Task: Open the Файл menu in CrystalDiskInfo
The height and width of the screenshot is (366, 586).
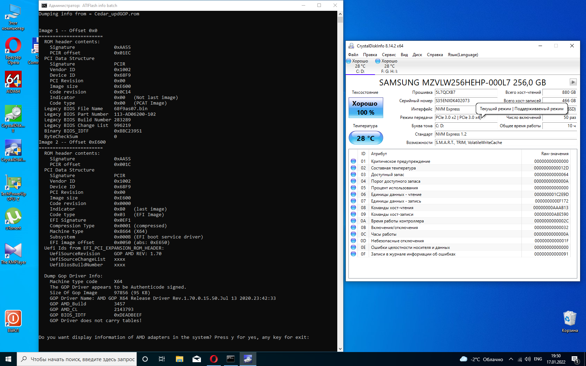Action: 353,55
